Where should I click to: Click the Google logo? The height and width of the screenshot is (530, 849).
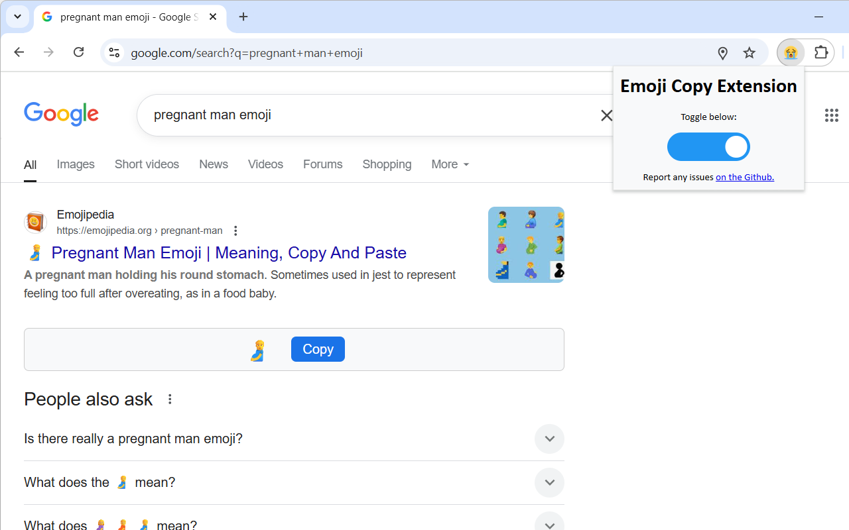click(61, 114)
